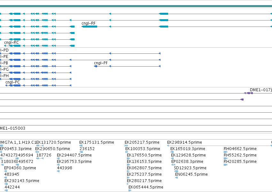
Task: Click the exon arrow under RH20285.5prime
Action: [226, 165]
